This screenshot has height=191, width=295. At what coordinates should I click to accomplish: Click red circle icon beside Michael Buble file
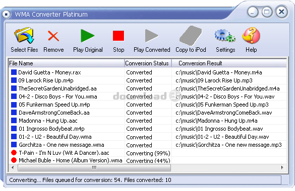click(14, 160)
